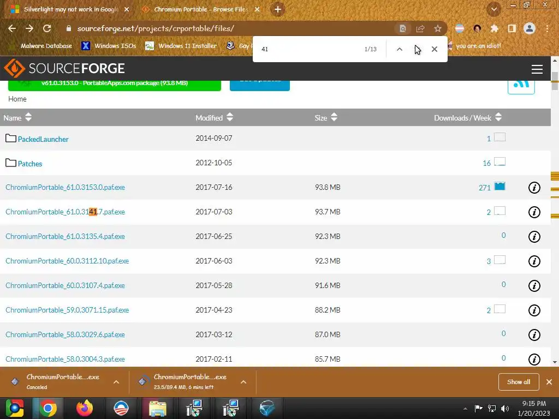Click the SourceForge logo
The image size is (559, 419).
(65, 68)
